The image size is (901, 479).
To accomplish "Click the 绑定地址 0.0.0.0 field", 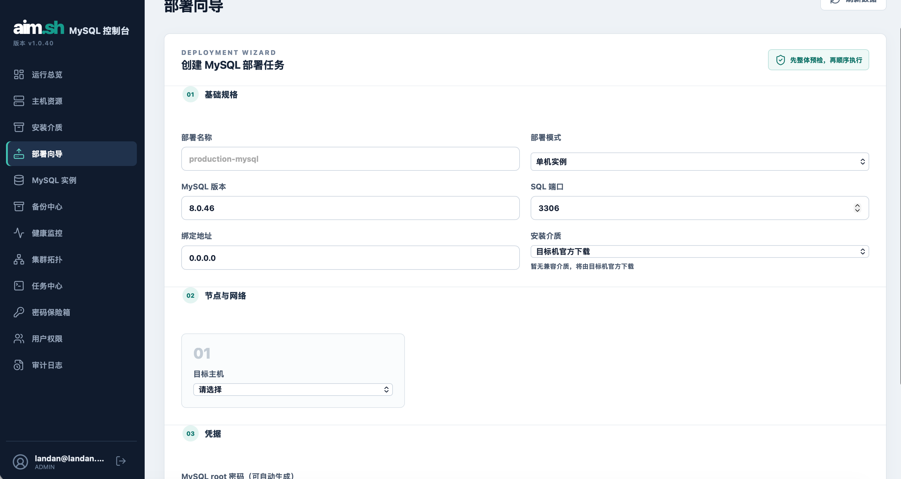I will (350, 258).
